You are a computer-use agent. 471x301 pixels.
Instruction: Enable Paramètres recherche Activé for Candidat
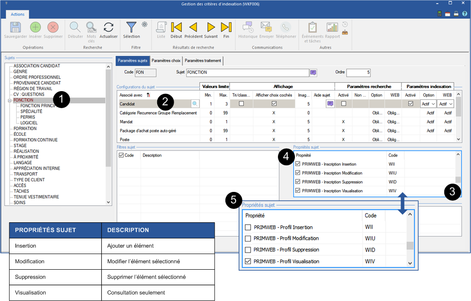[x=344, y=104]
